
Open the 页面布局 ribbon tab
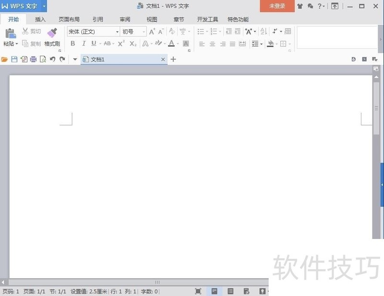(x=69, y=20)
